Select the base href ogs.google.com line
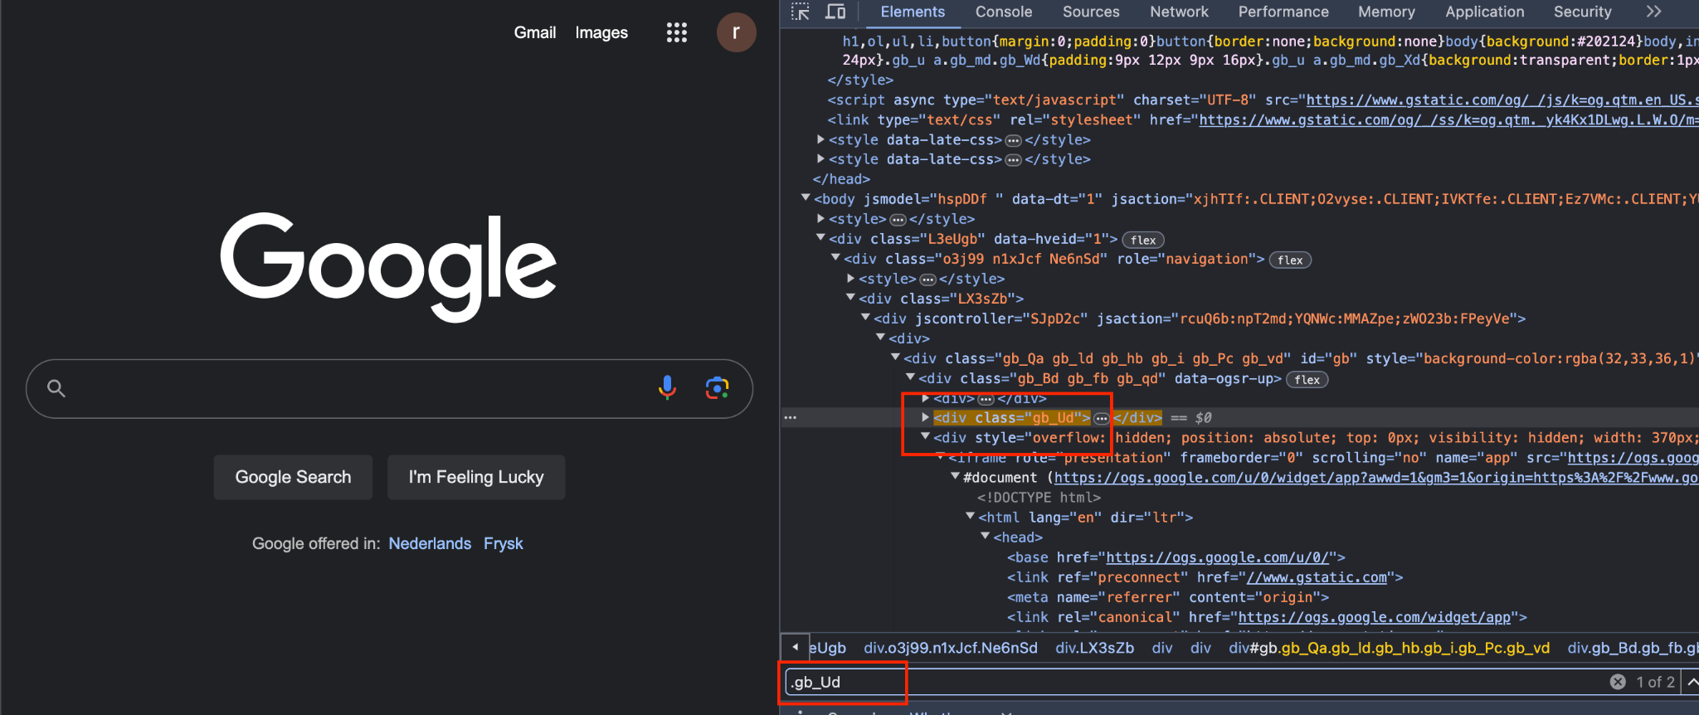 (x=1176, y=557)
